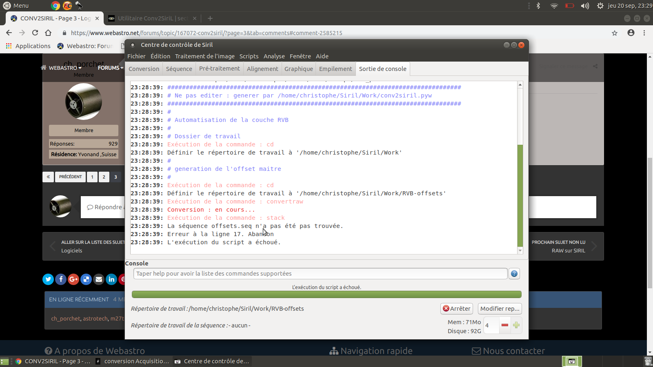Share topic on Google Plus
This screenshot has width=653, height=367.
[x=73, y=279]
